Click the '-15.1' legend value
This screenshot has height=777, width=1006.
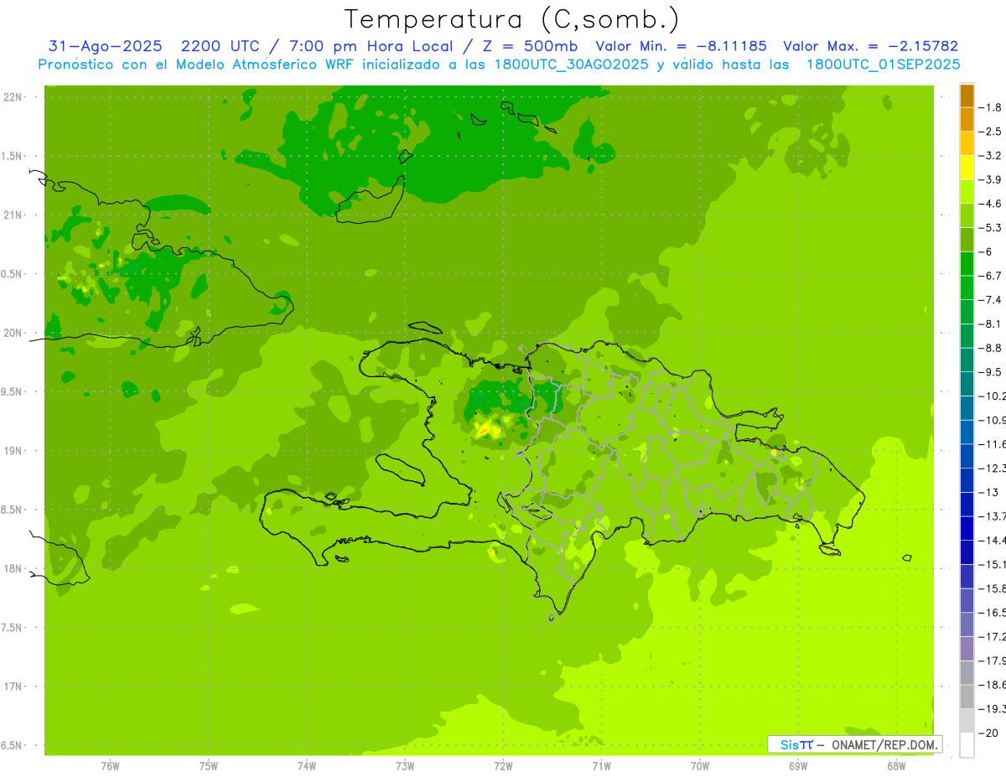click(x=993, y=564)
